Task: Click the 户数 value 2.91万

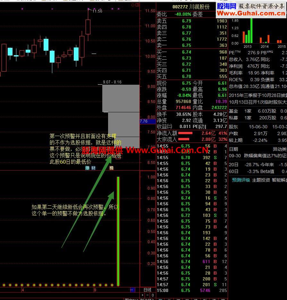Action: [x=260, y=133]
